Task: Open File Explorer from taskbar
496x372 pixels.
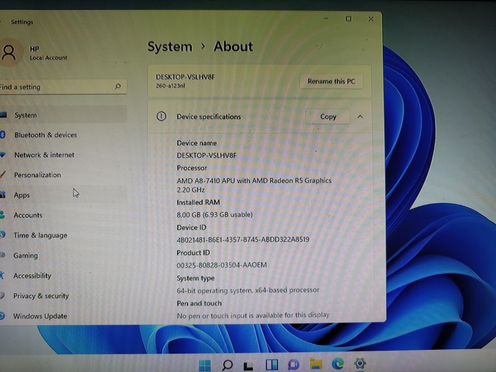Action: 316,364
